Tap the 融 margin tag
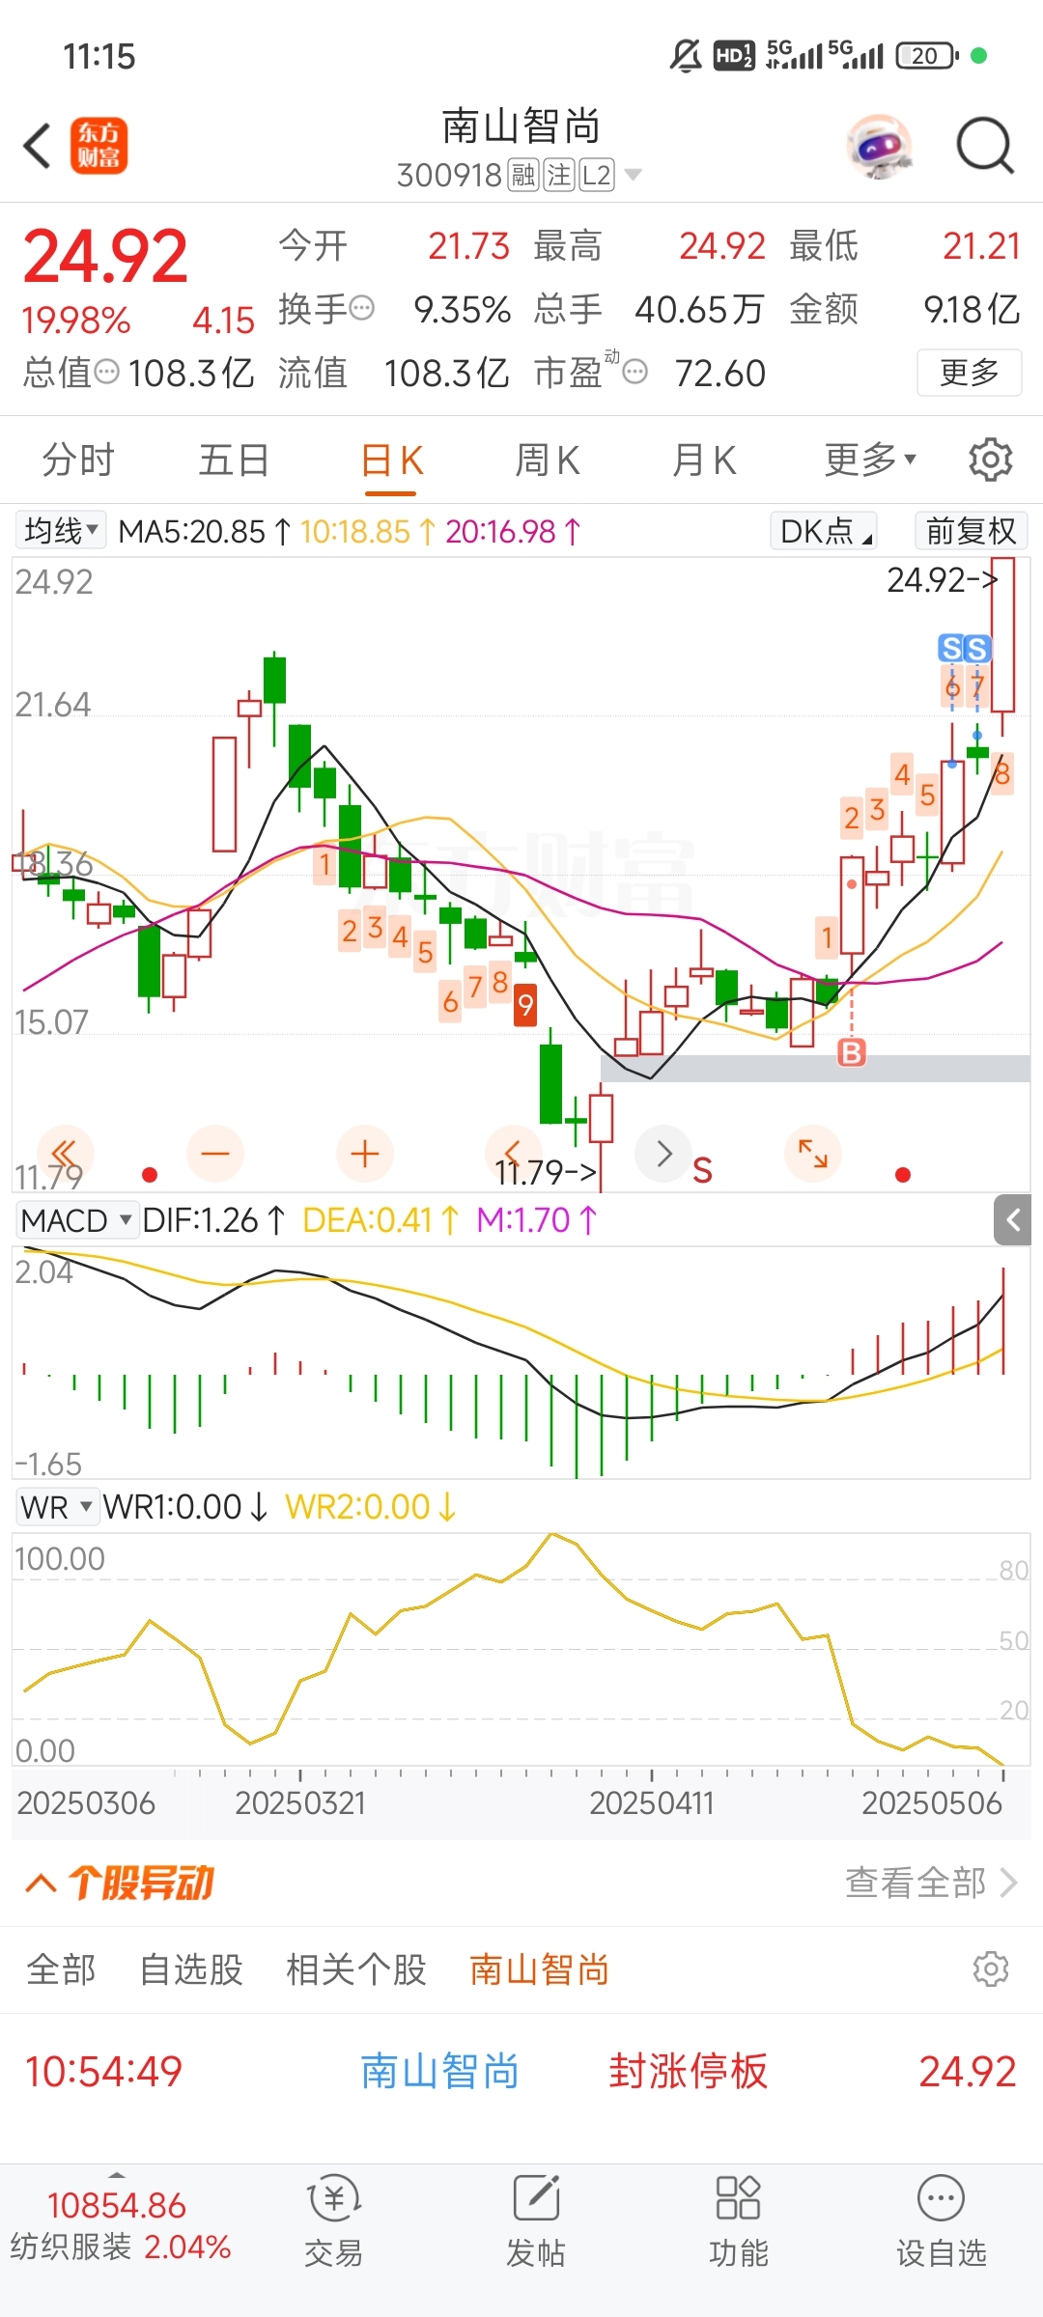The image size is (1043, 2317). [523, 176]
